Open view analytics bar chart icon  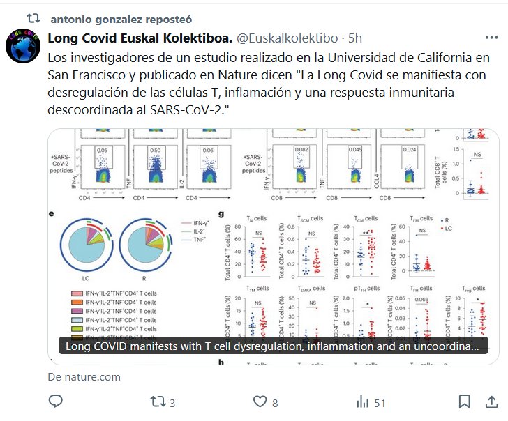tap(362, 401)
